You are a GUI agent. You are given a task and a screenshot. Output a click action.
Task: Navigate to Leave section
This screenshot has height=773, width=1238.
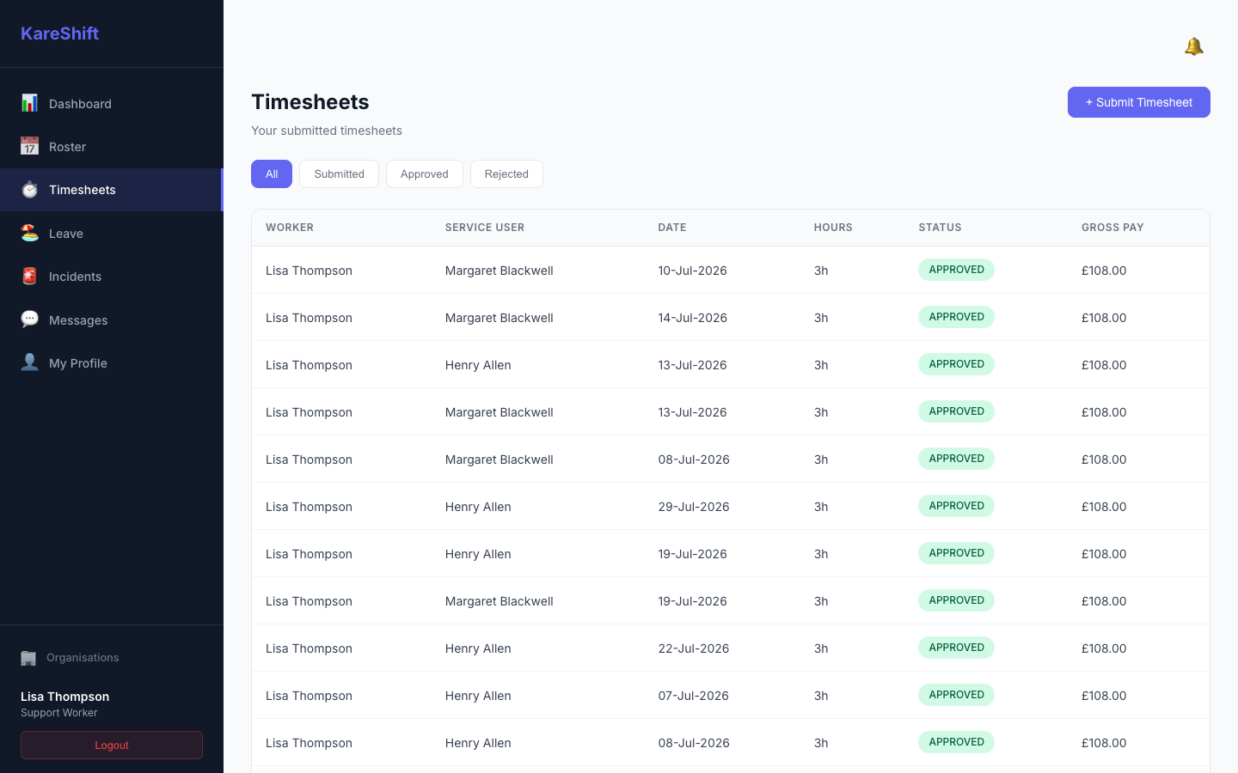pyautogui.click(x=112, y=234)
